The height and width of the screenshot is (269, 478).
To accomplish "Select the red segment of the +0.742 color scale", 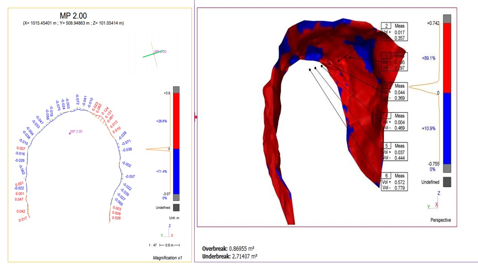I will [447, 58].
